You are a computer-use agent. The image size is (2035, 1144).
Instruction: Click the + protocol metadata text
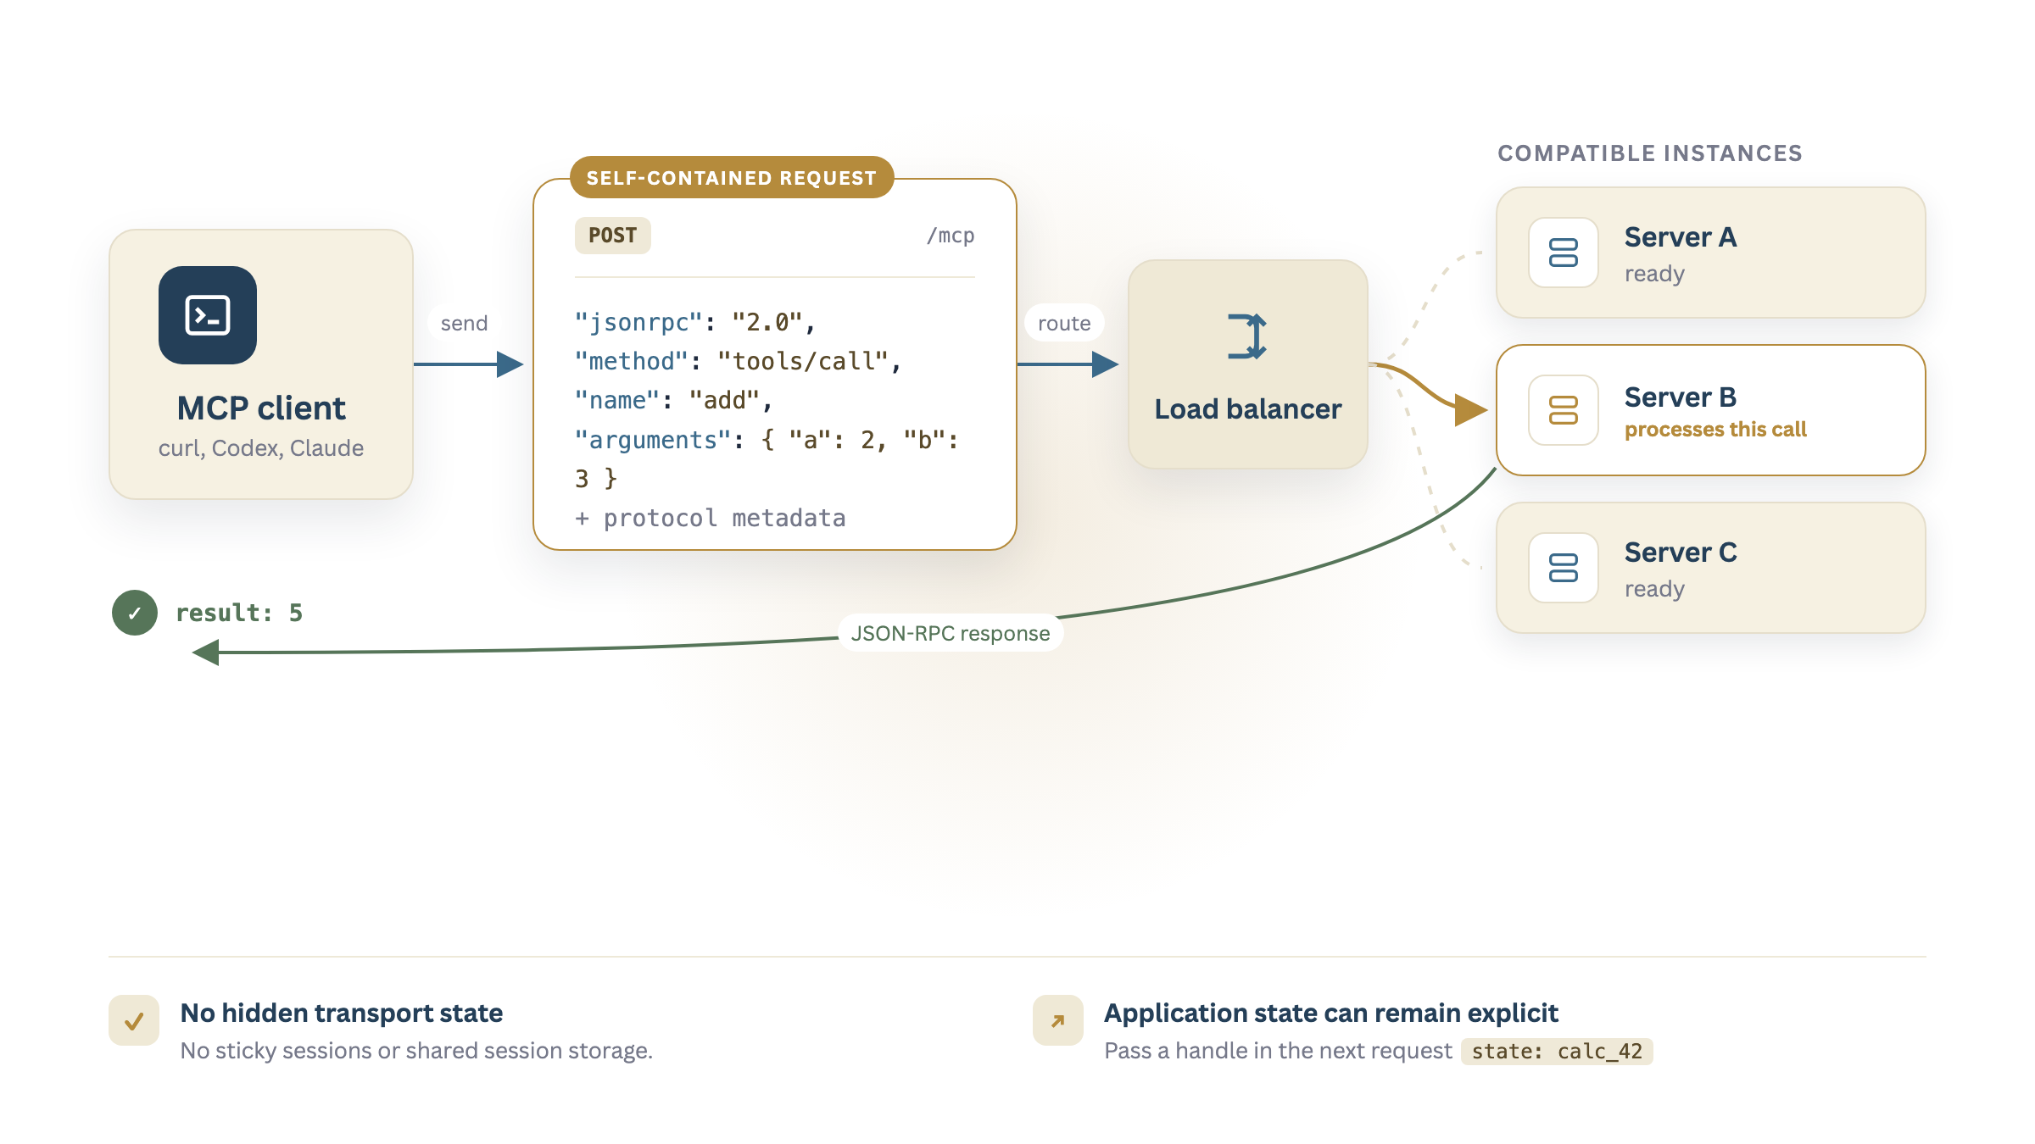tap(711, 518)
